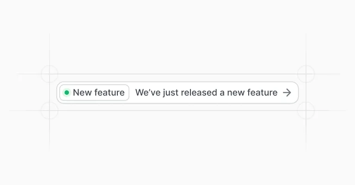
Task: Click the upper-right guide circle
Action: [x=306, y=74]
